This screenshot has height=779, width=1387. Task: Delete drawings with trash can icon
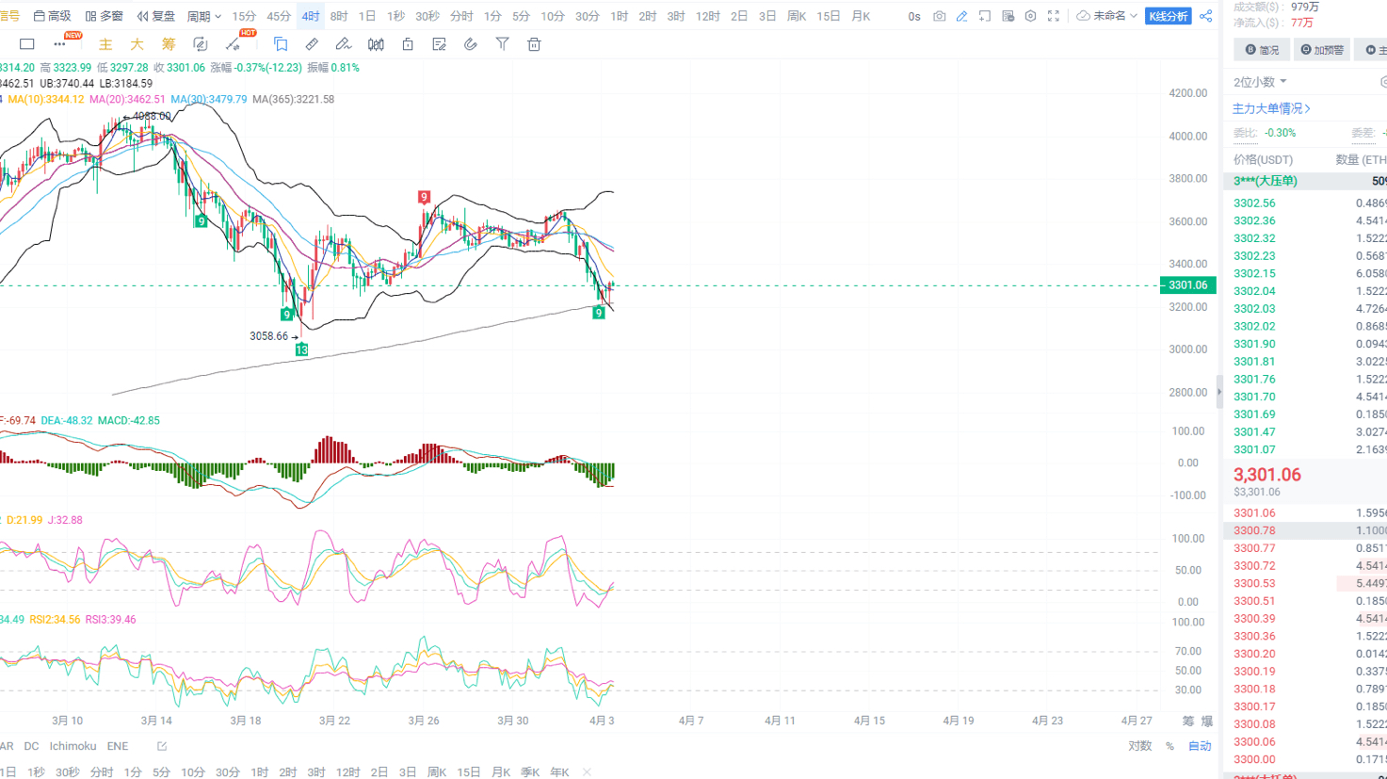(x=534, y=44)
